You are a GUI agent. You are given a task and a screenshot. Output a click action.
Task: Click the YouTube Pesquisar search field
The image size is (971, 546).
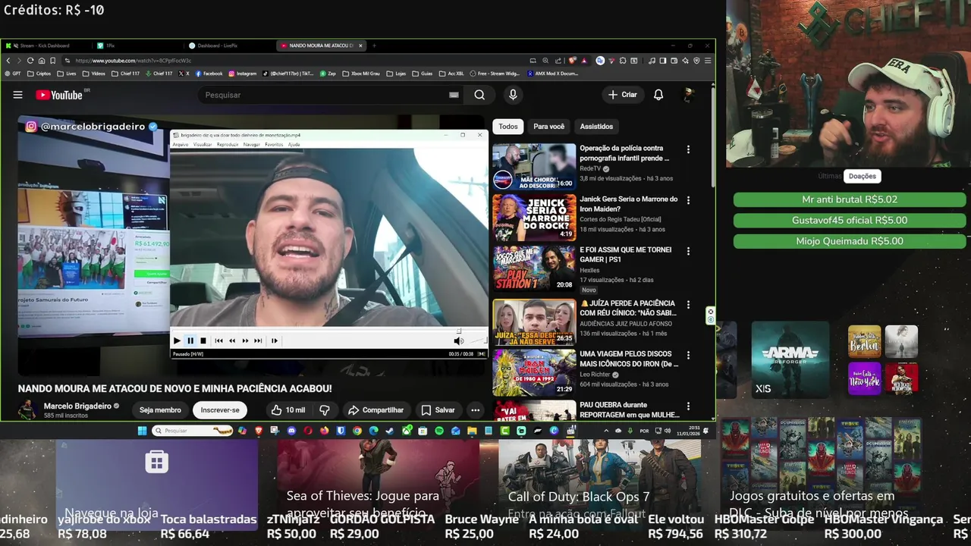[322, 95]
